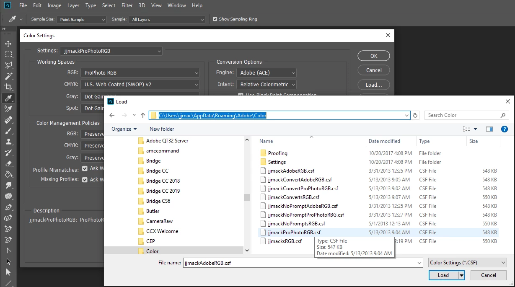This screenshot has height=287, width=515.
Task: Select the Rectangular Marquee tool
Action: click(x=8, y=54)
